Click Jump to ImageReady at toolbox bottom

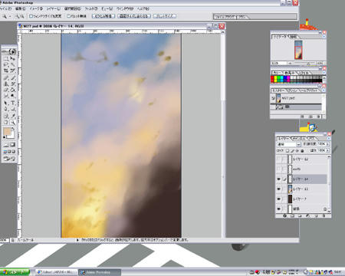click(x=9, y=159)
